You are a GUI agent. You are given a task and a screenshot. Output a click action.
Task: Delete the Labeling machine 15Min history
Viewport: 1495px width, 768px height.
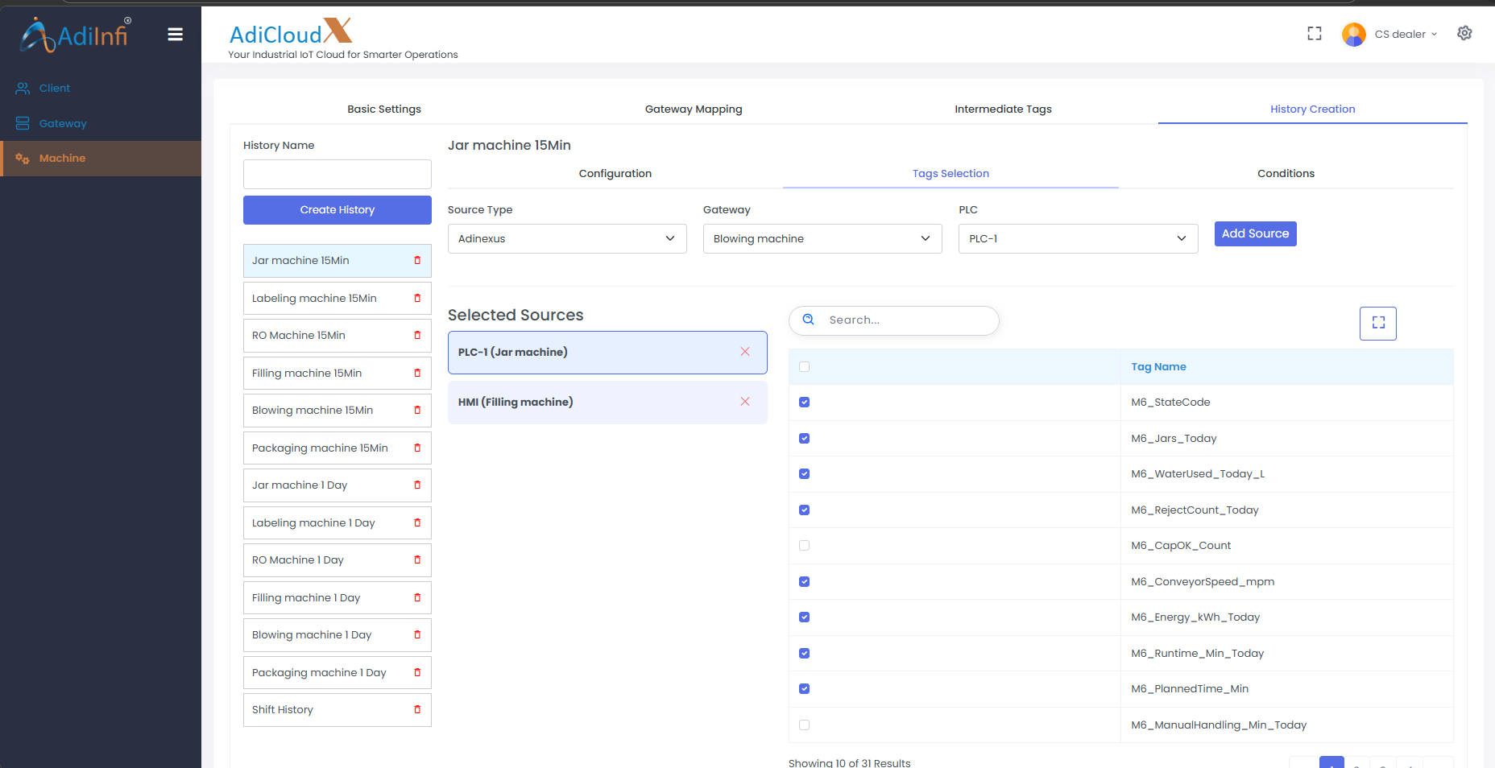[x=417, y=299]
